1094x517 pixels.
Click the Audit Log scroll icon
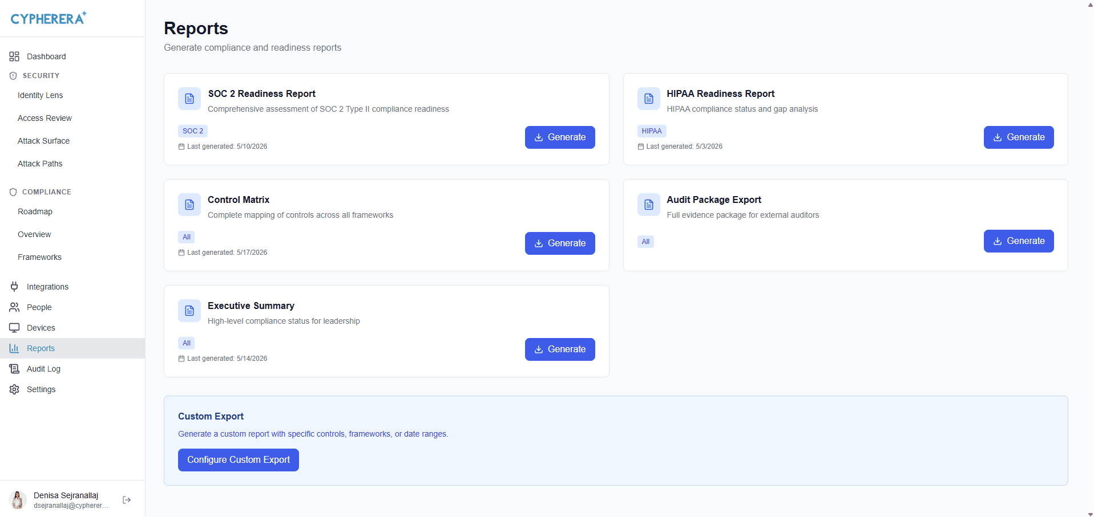14,369
